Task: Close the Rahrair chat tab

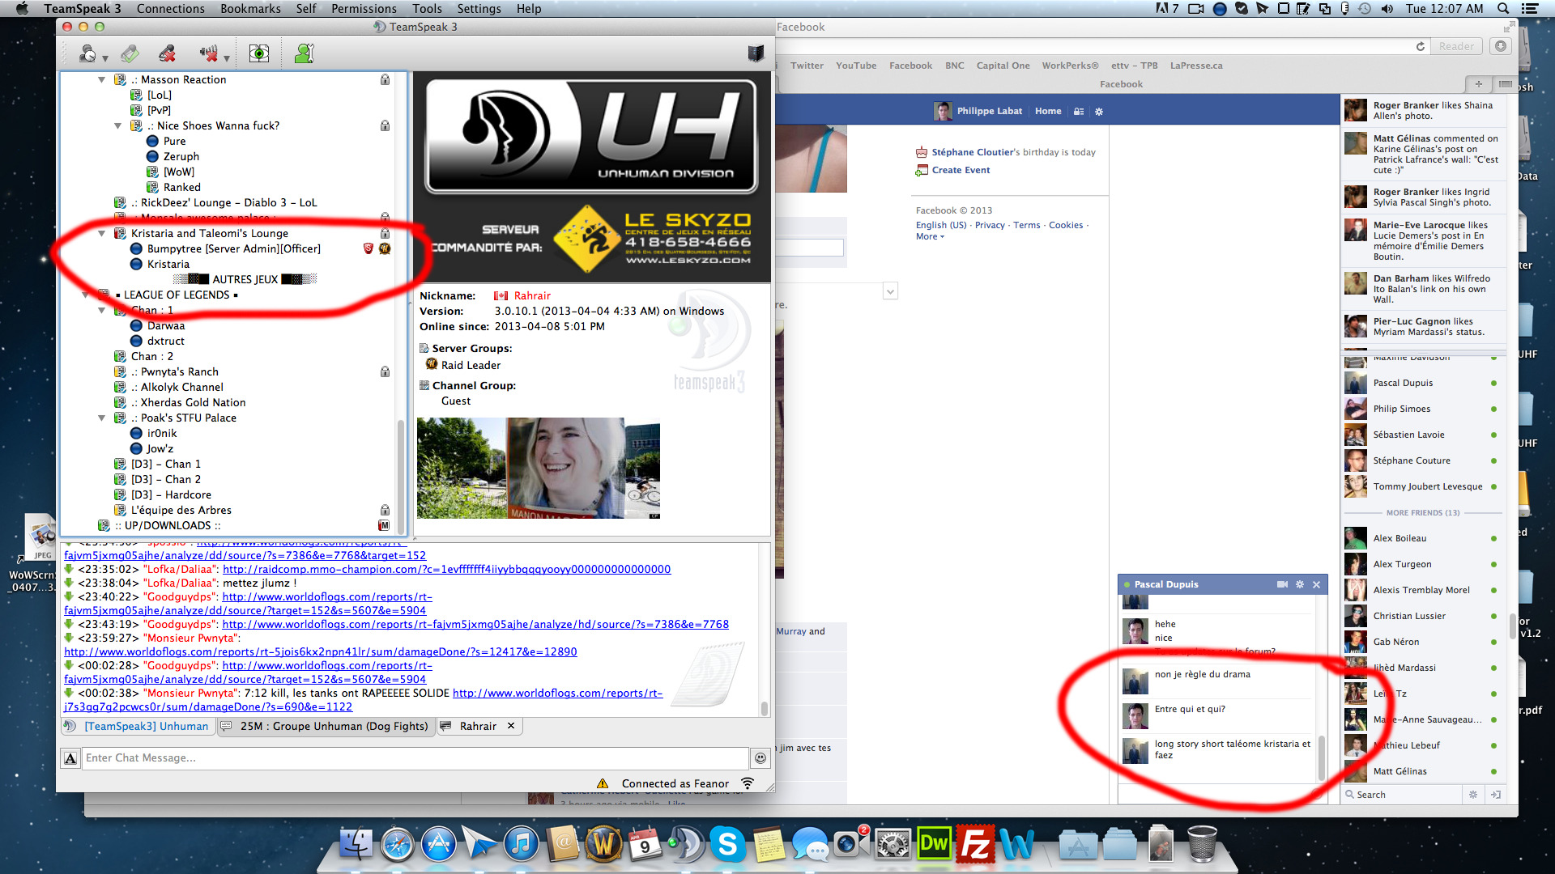Action: [x=511, y=726]
